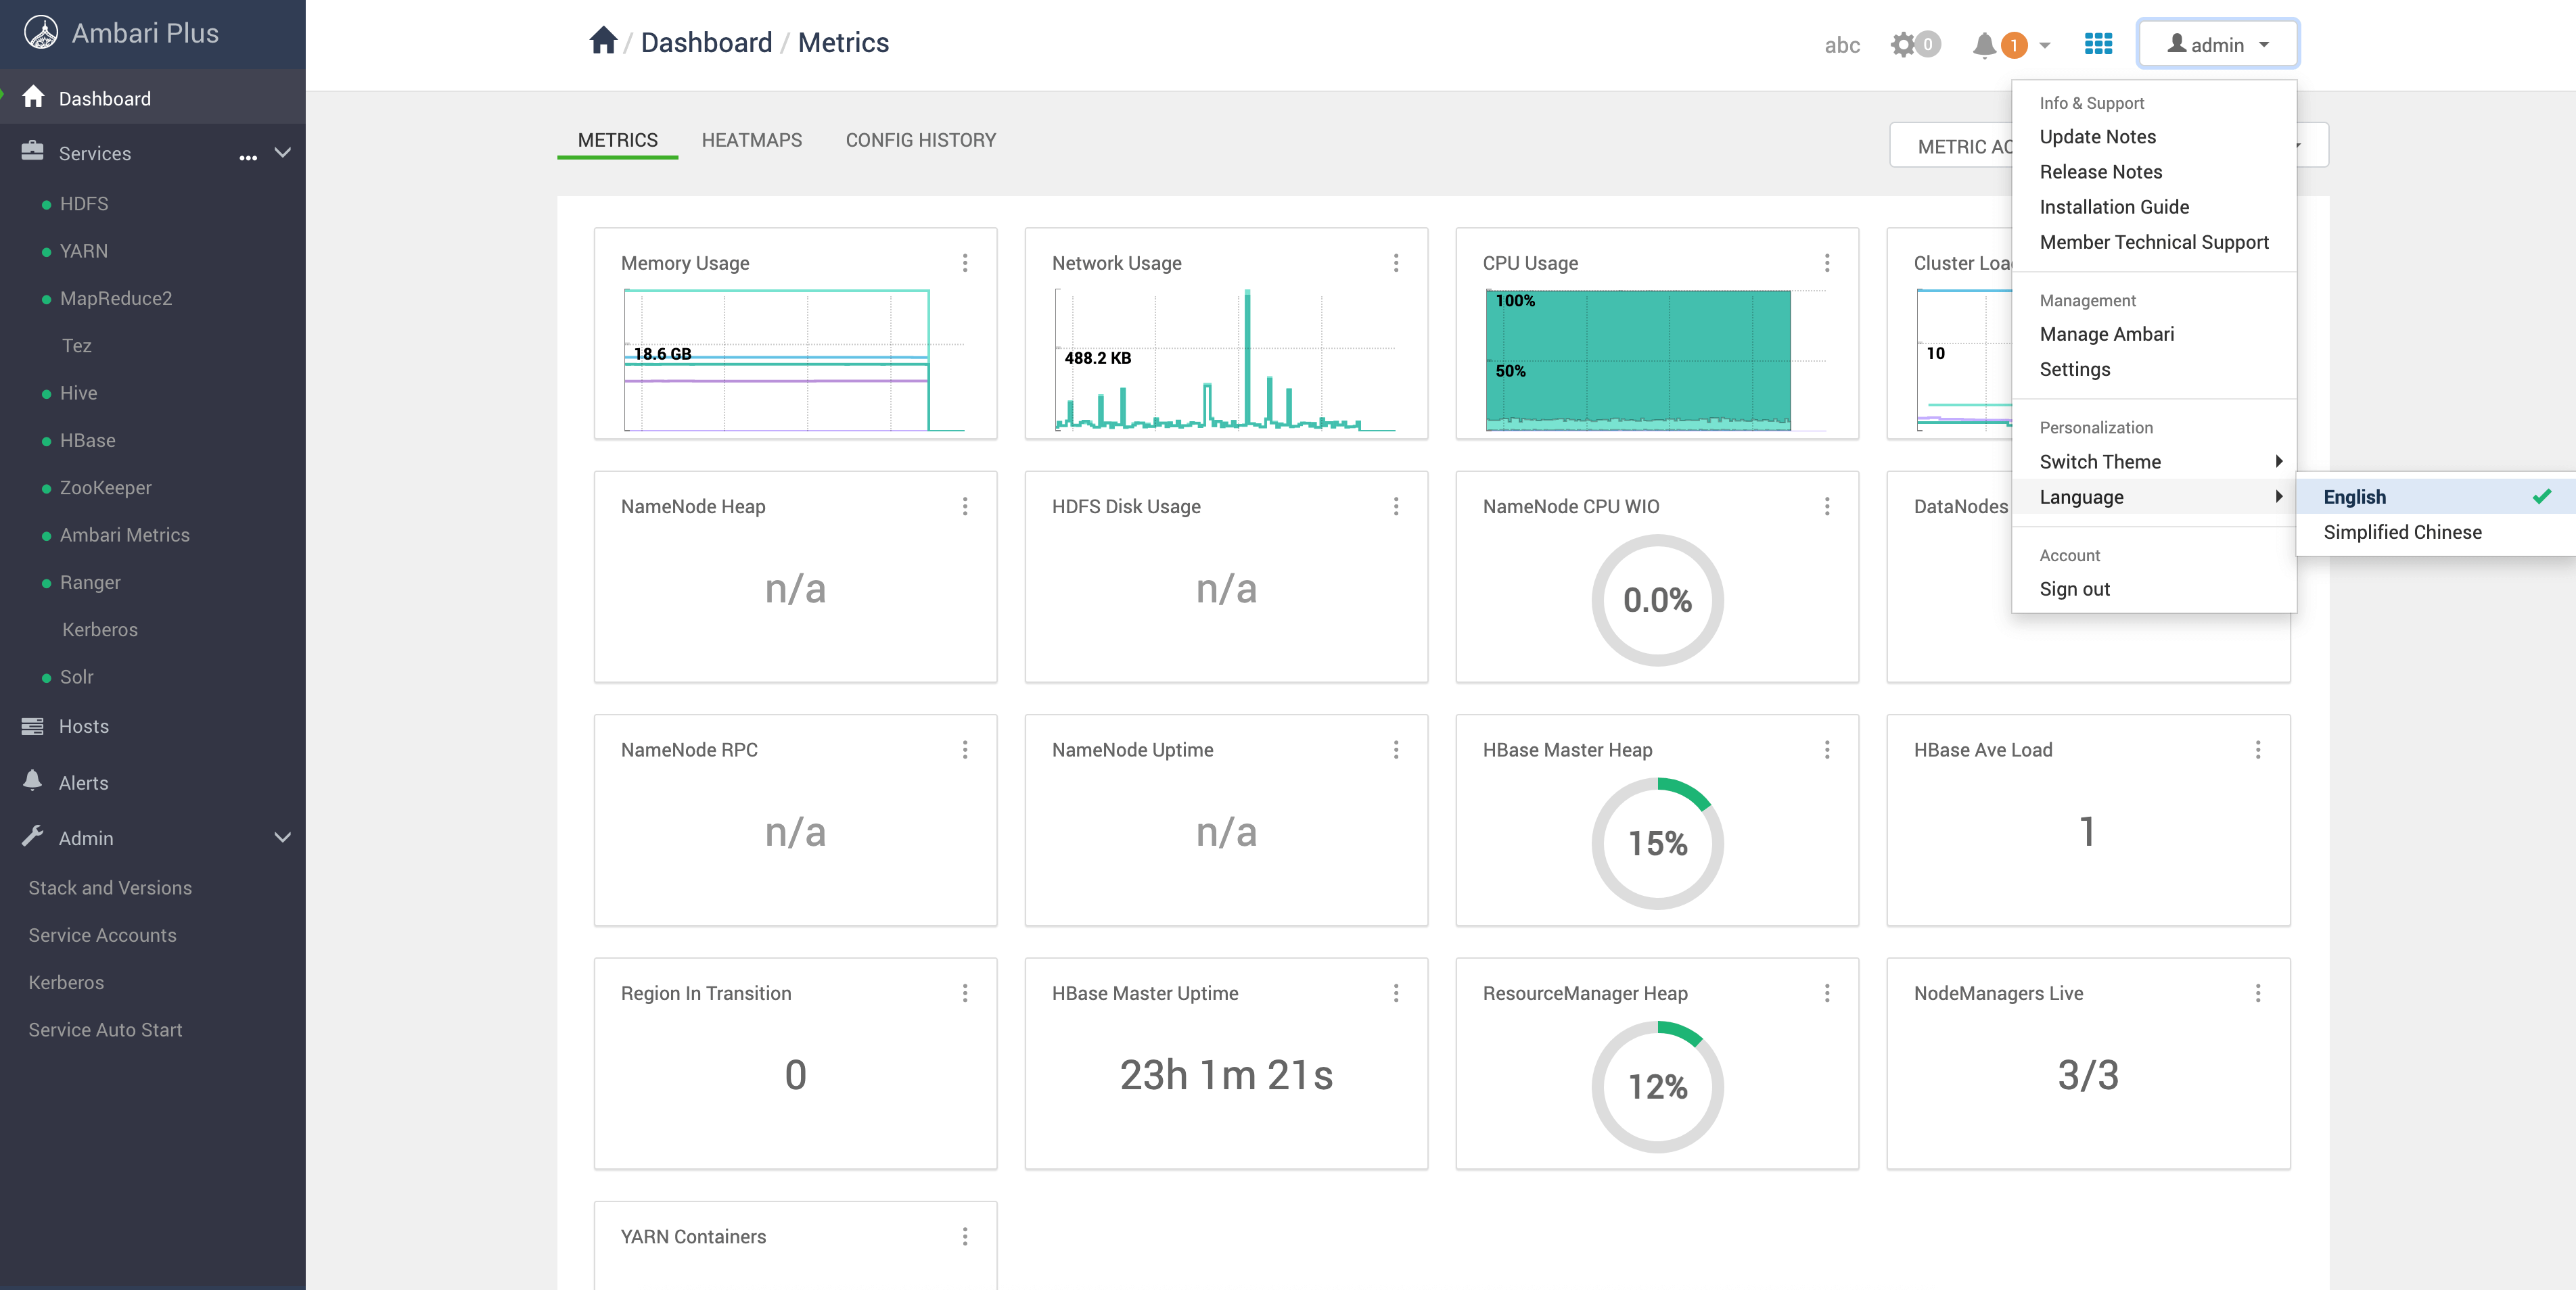Image resolution: width=2576 pixels, height=1290 pixels.
Task: Open CPU Usage widget three-dot menu
Action: pos(1827,263)
